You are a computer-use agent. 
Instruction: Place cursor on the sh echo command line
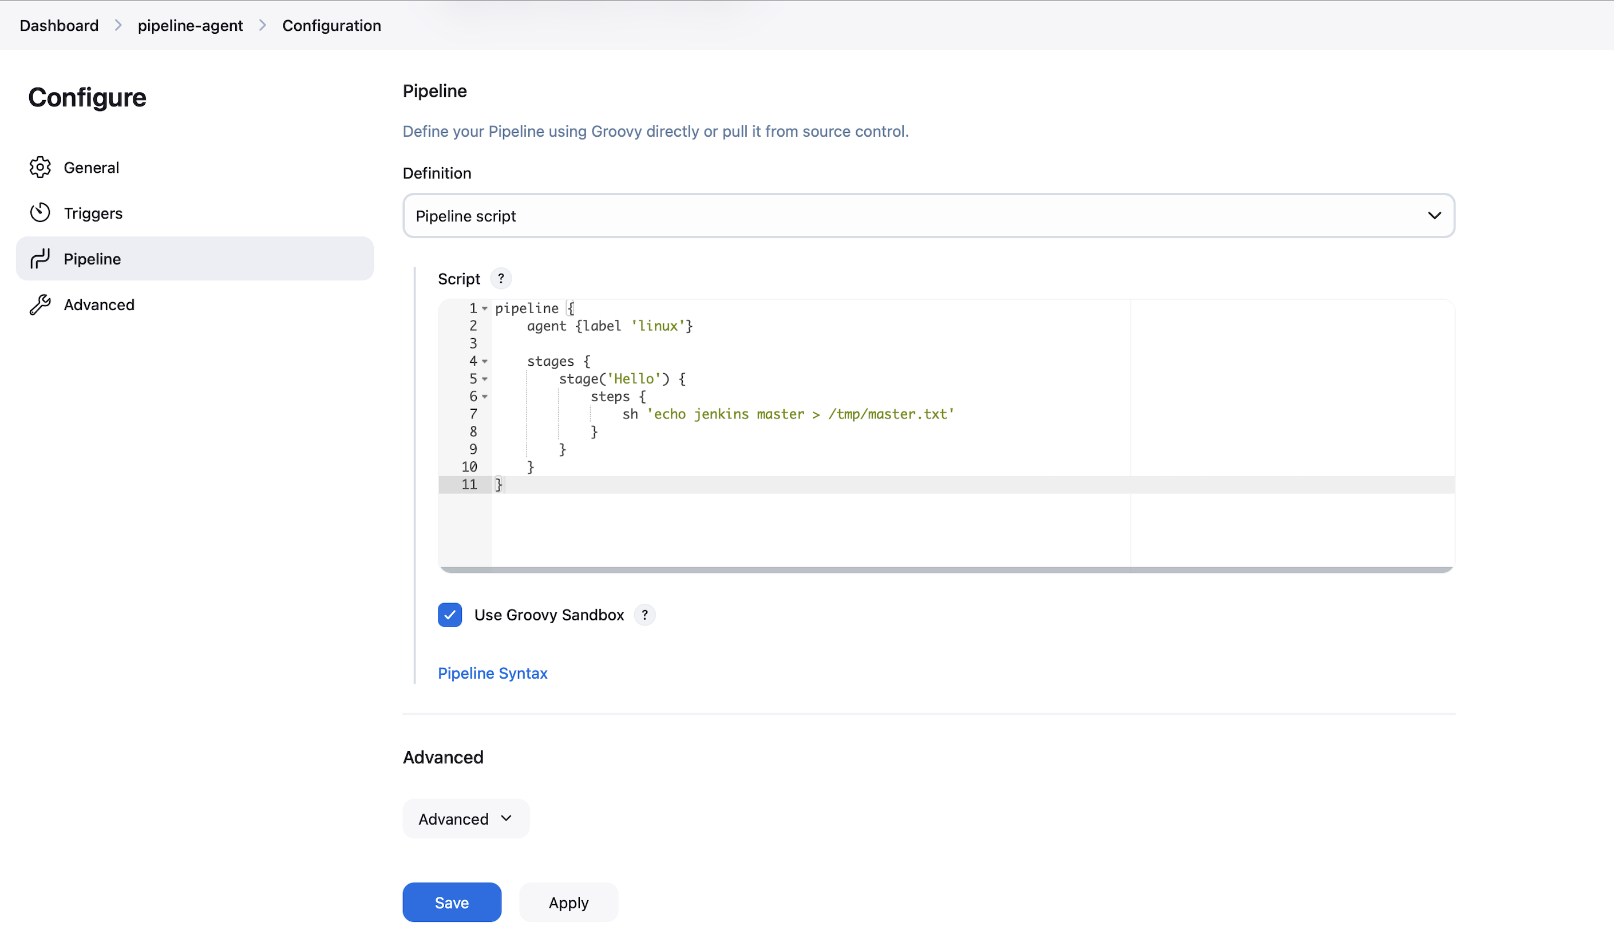tap(788, 414)
